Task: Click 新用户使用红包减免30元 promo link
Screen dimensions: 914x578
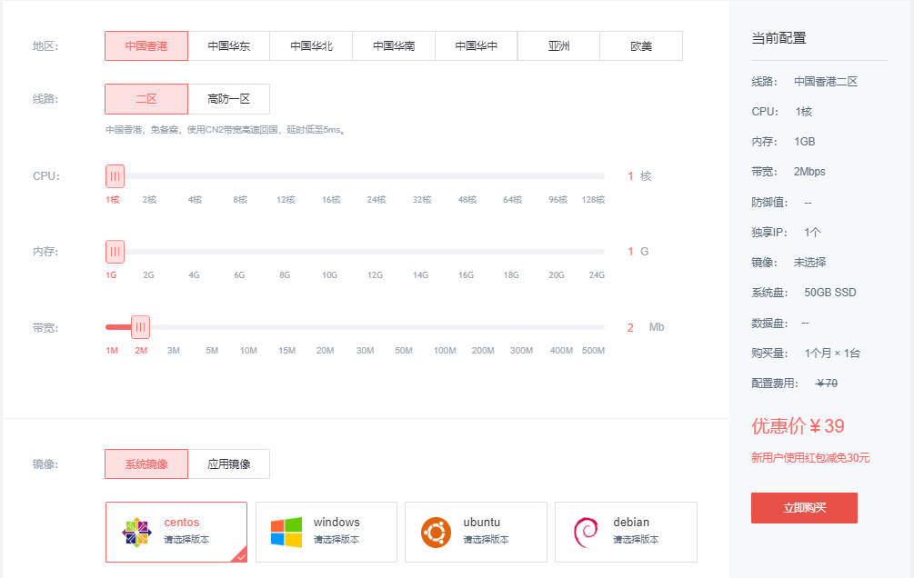Action: point(810,458)
